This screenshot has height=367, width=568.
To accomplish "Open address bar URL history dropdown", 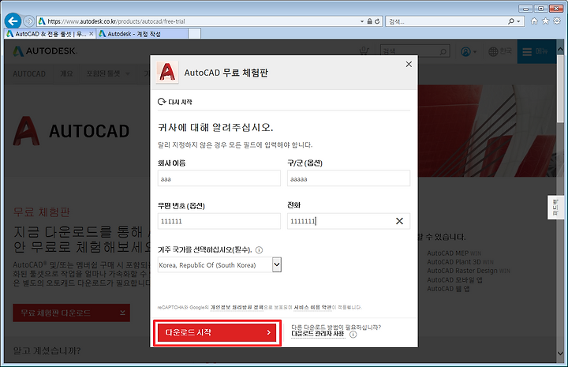I will click(362, 21).
